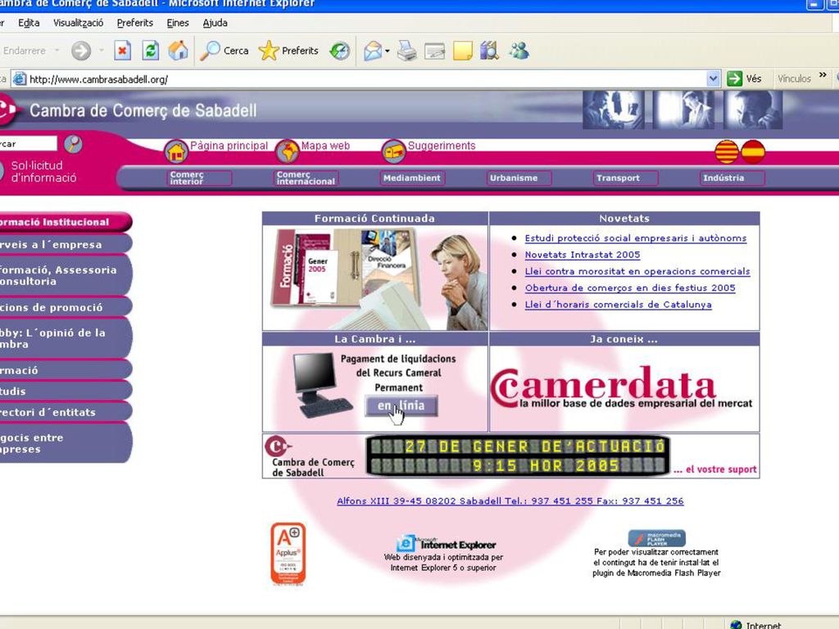Open the Urbanisme tab
Viewport: 839px width, 629px height.
(x=519, y=178)
